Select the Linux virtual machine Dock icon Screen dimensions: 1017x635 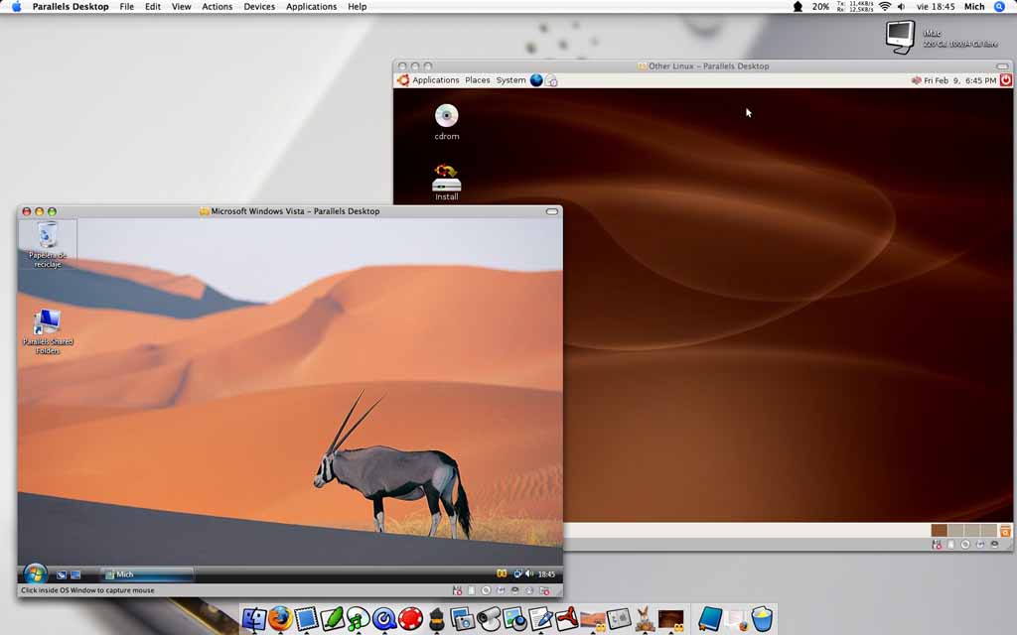click(x=670, y=619)
